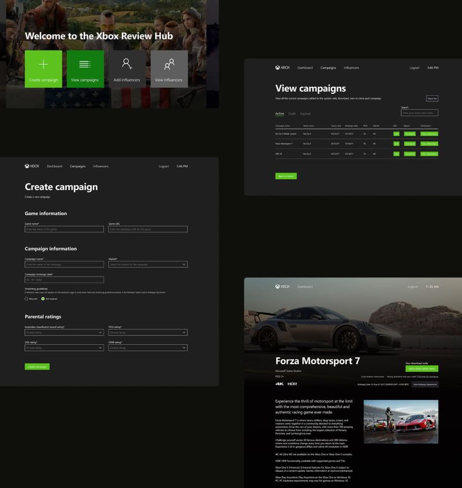Open the Add influencers tile with the person icon
The height and width of the screenshot is (488, 462).
(127, 69)
